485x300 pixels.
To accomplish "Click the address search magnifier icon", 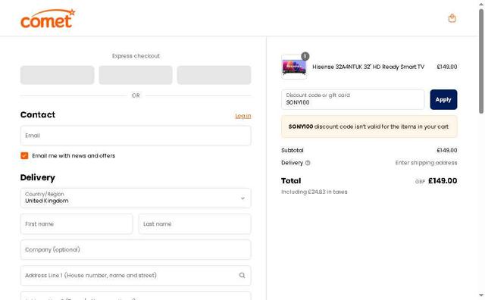I will (242, 275).
